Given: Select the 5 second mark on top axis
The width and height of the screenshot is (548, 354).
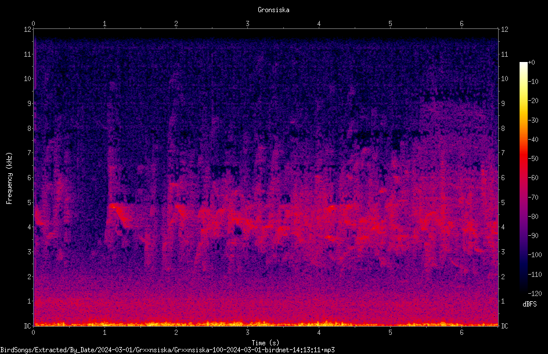Looking at the screenshot, I should pyautogui.click(x=390, y=24).
